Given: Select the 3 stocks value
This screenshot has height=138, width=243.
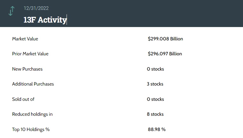Looking at the screenshot, I should (155, 84).
